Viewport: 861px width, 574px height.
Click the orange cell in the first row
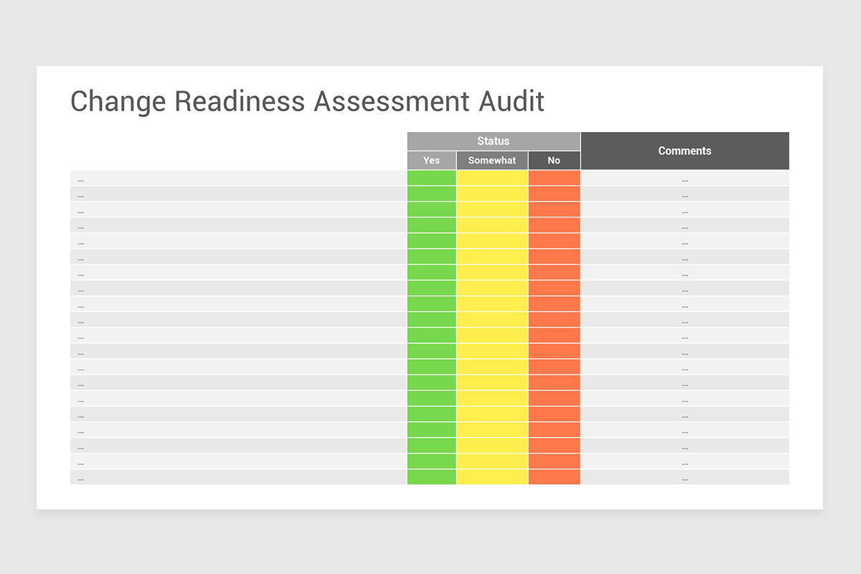554,177
